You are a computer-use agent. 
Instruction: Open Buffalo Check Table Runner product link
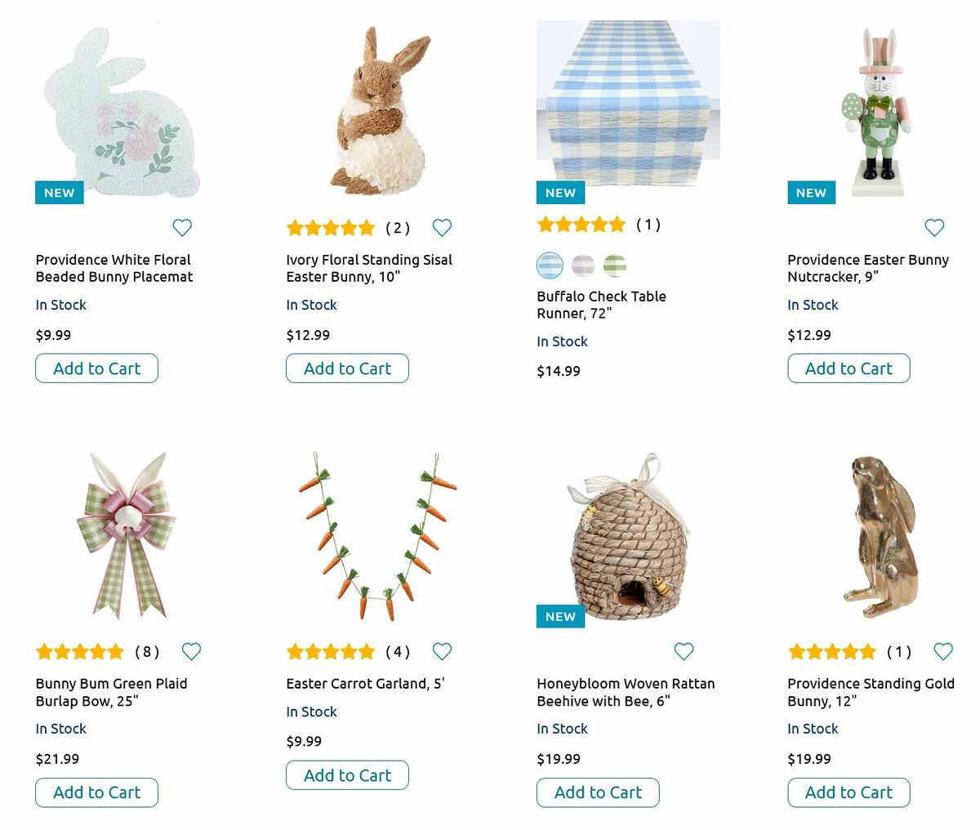(x=601, y=305)
